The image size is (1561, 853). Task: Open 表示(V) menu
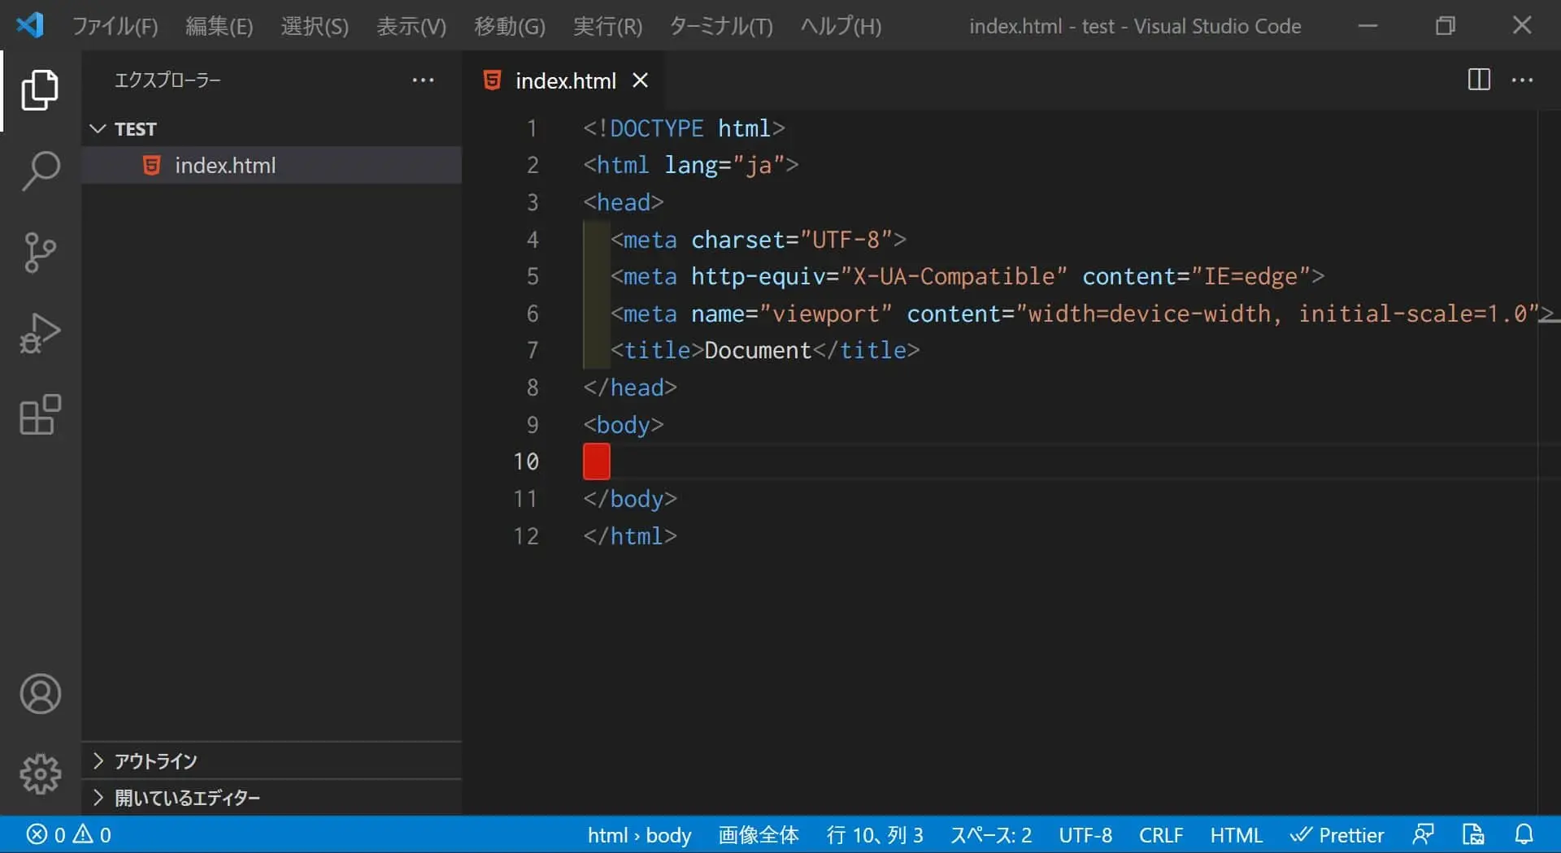tap(411, 26)
